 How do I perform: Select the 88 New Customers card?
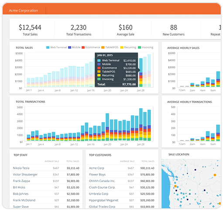pyautogui.click(x=174, y=30)
